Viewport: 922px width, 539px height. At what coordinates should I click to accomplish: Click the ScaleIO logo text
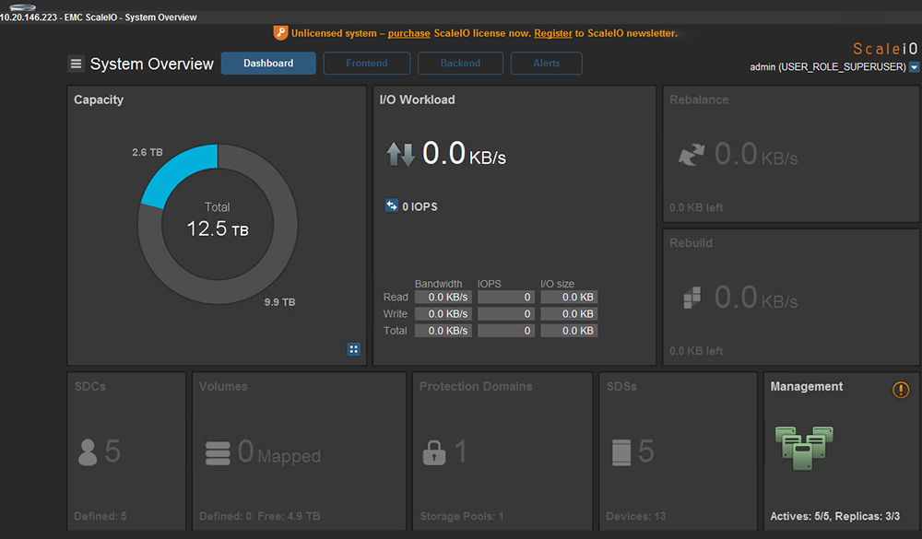pyautogui.click(x=885, y=49)
